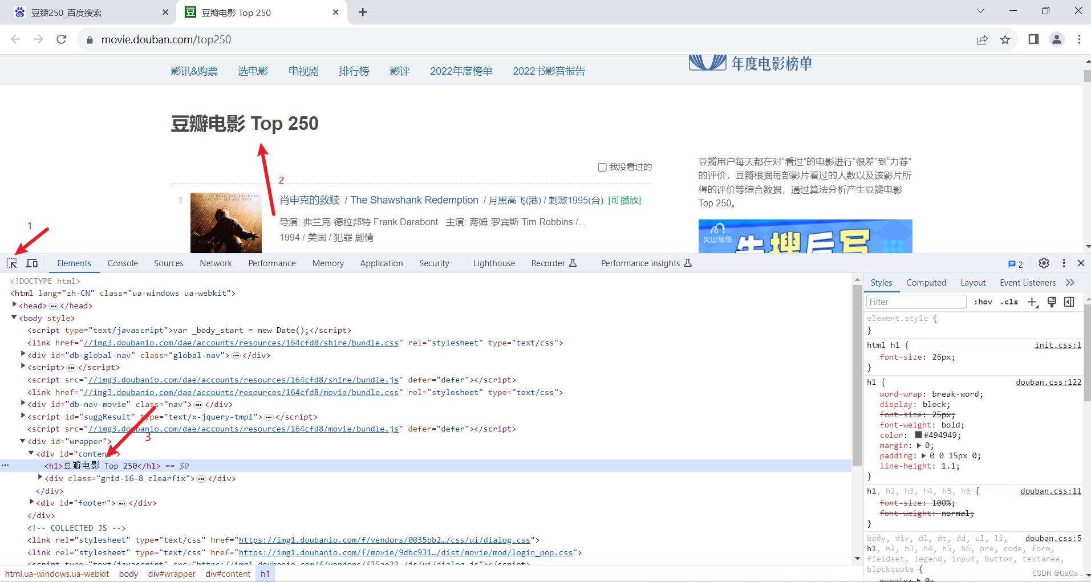This screenshot has height=582, width=1091.
Task: Click the new style rule plus icon
Action: [1032, 302]
